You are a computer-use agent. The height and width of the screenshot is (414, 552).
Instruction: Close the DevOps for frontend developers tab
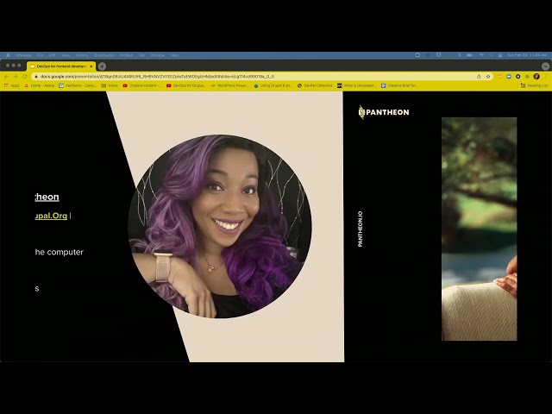click(x=91, y=66)
